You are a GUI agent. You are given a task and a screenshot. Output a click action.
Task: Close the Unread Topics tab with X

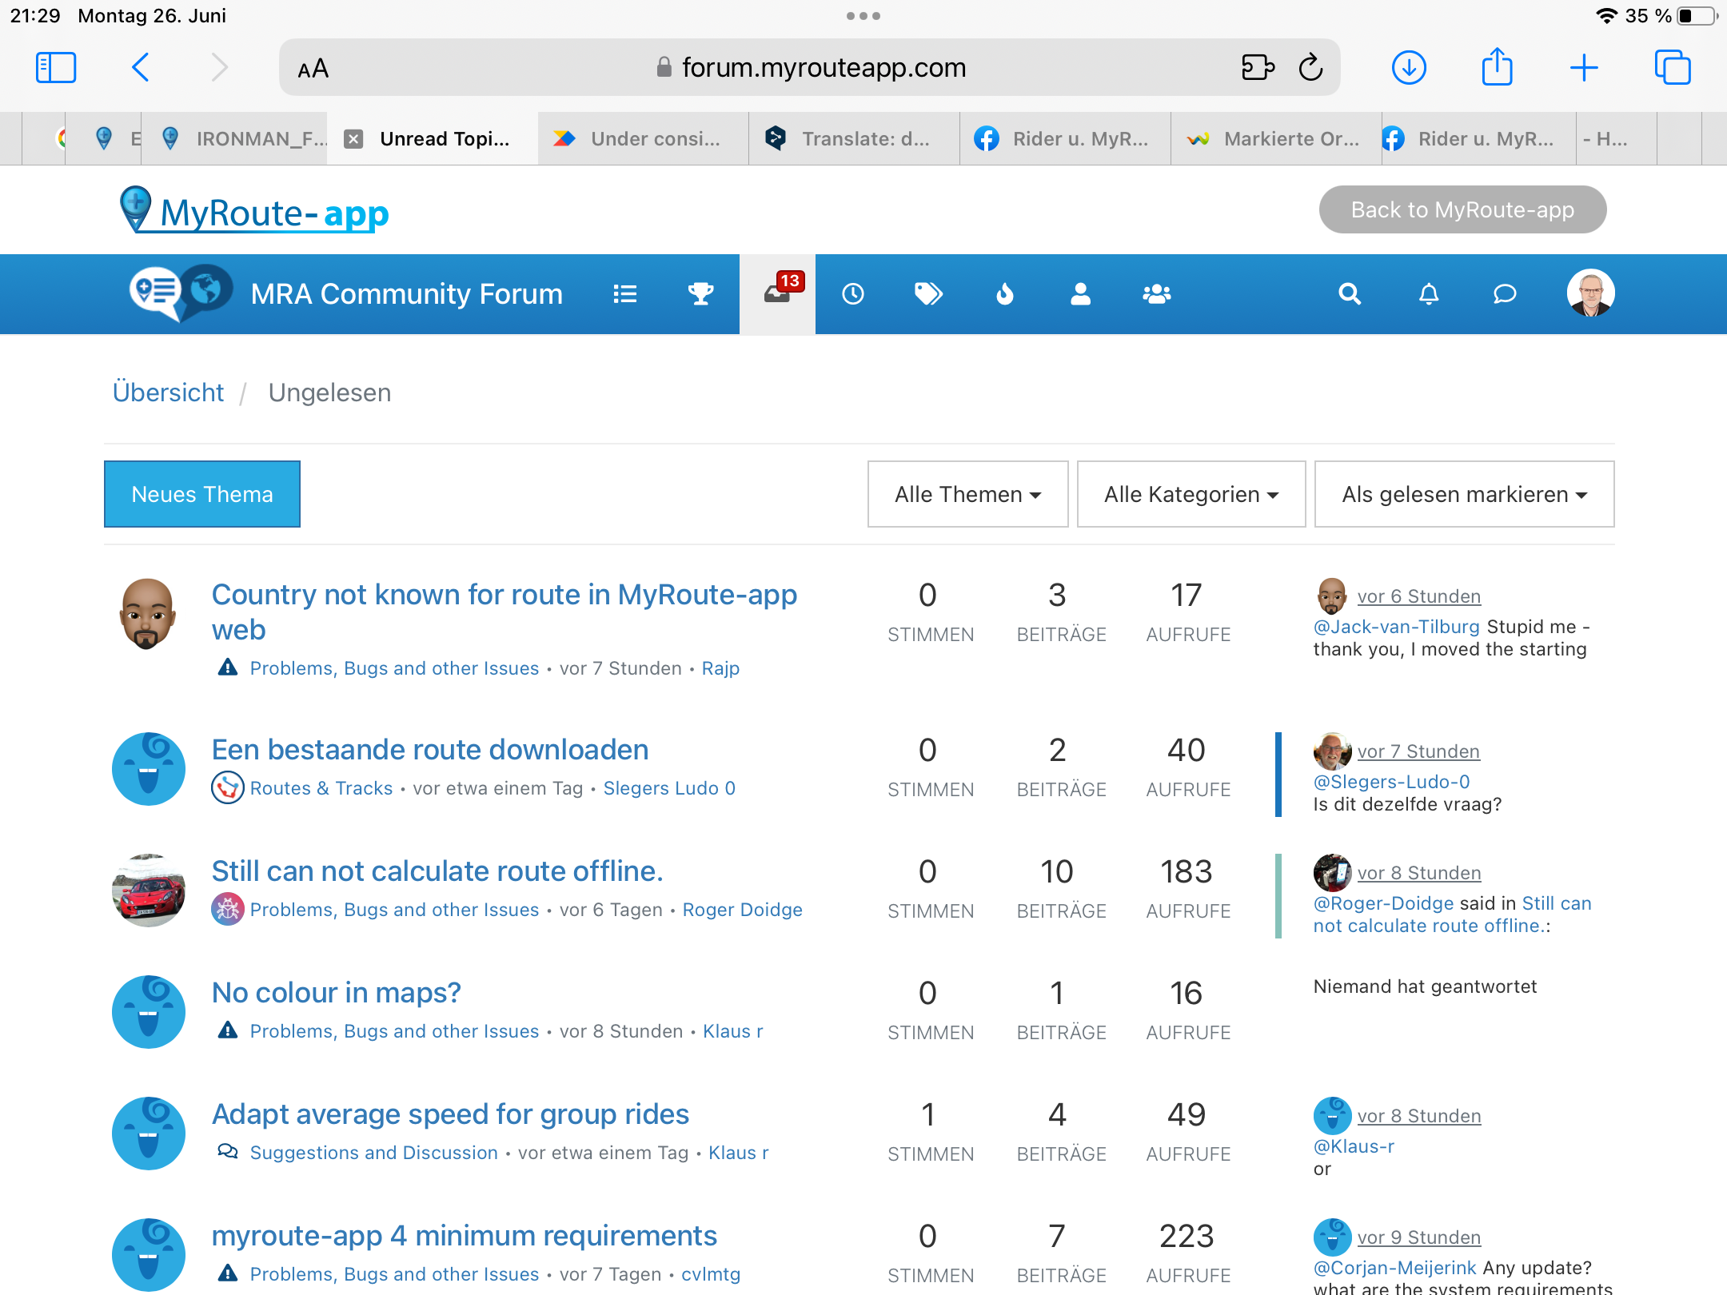coord(353,139)
